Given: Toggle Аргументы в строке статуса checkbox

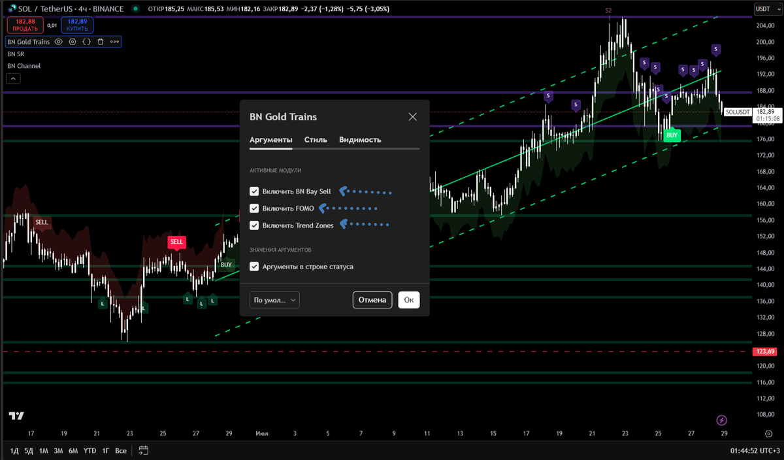Looking at the screenshot, I should tap(254, 266).
